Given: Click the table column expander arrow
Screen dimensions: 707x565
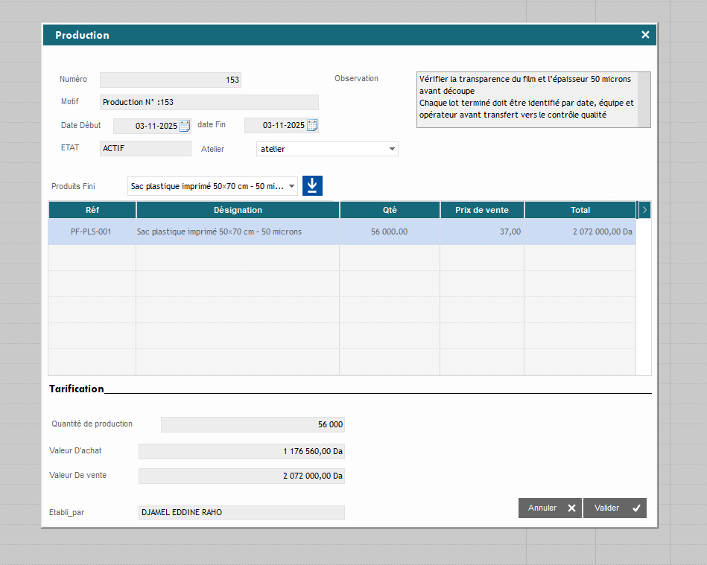Looking at the screenshot, I should [644, 210].
